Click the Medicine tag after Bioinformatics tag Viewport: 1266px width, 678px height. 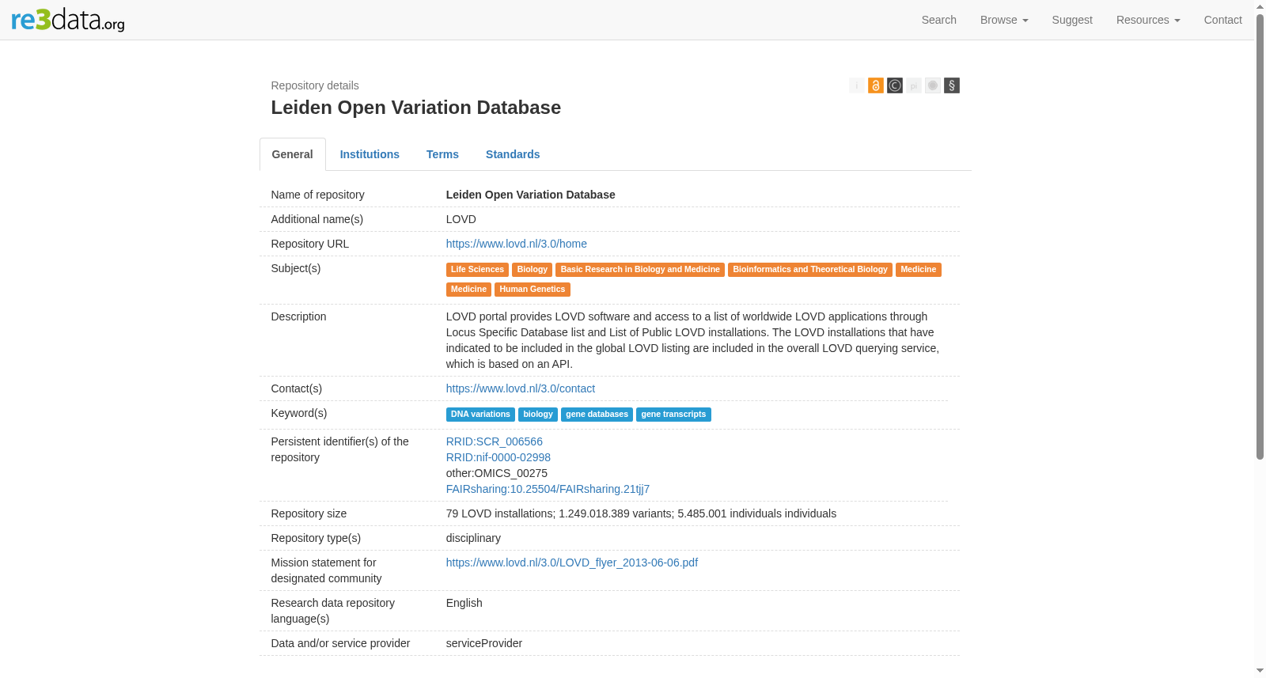[x=919, y=270]
